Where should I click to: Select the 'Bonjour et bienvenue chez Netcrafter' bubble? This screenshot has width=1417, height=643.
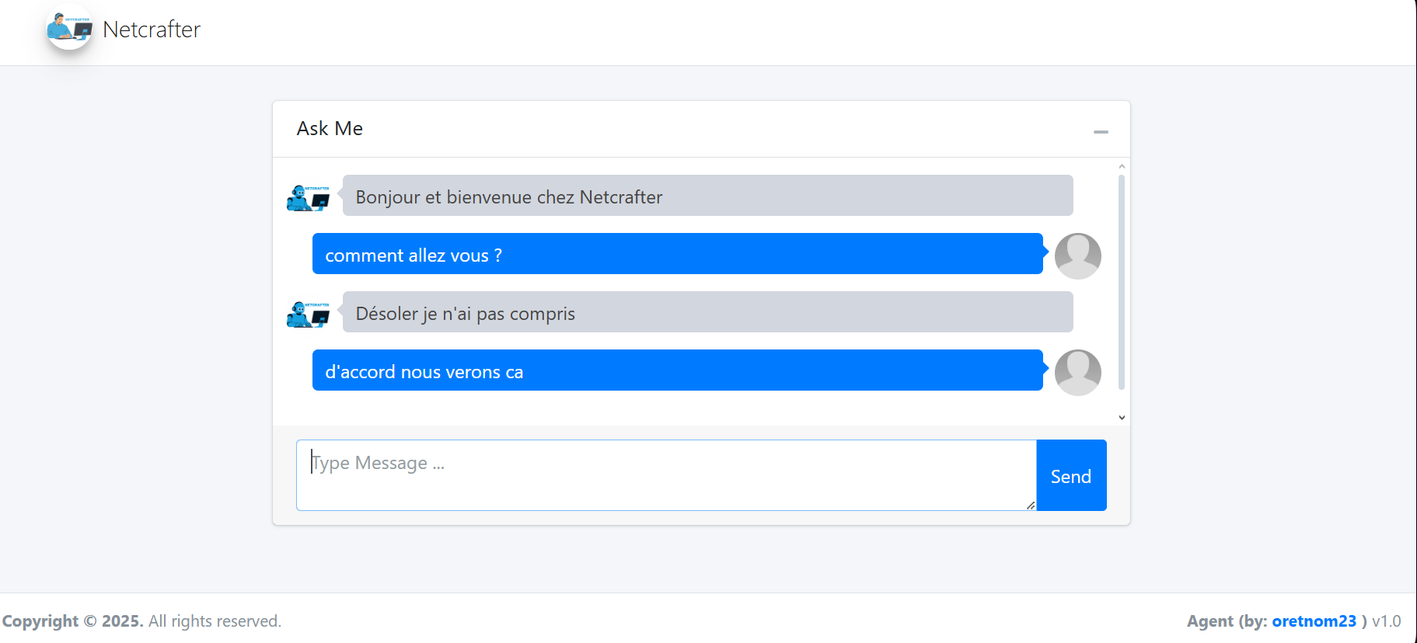pyautogui.click(x=706, y=196)
